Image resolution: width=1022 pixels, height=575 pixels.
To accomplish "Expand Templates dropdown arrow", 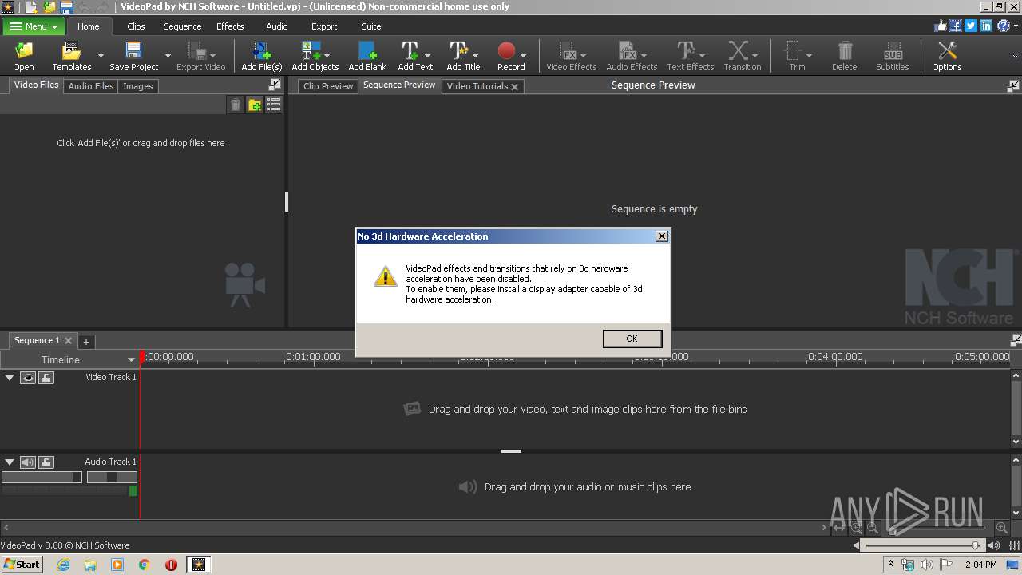I will point(101,55).
